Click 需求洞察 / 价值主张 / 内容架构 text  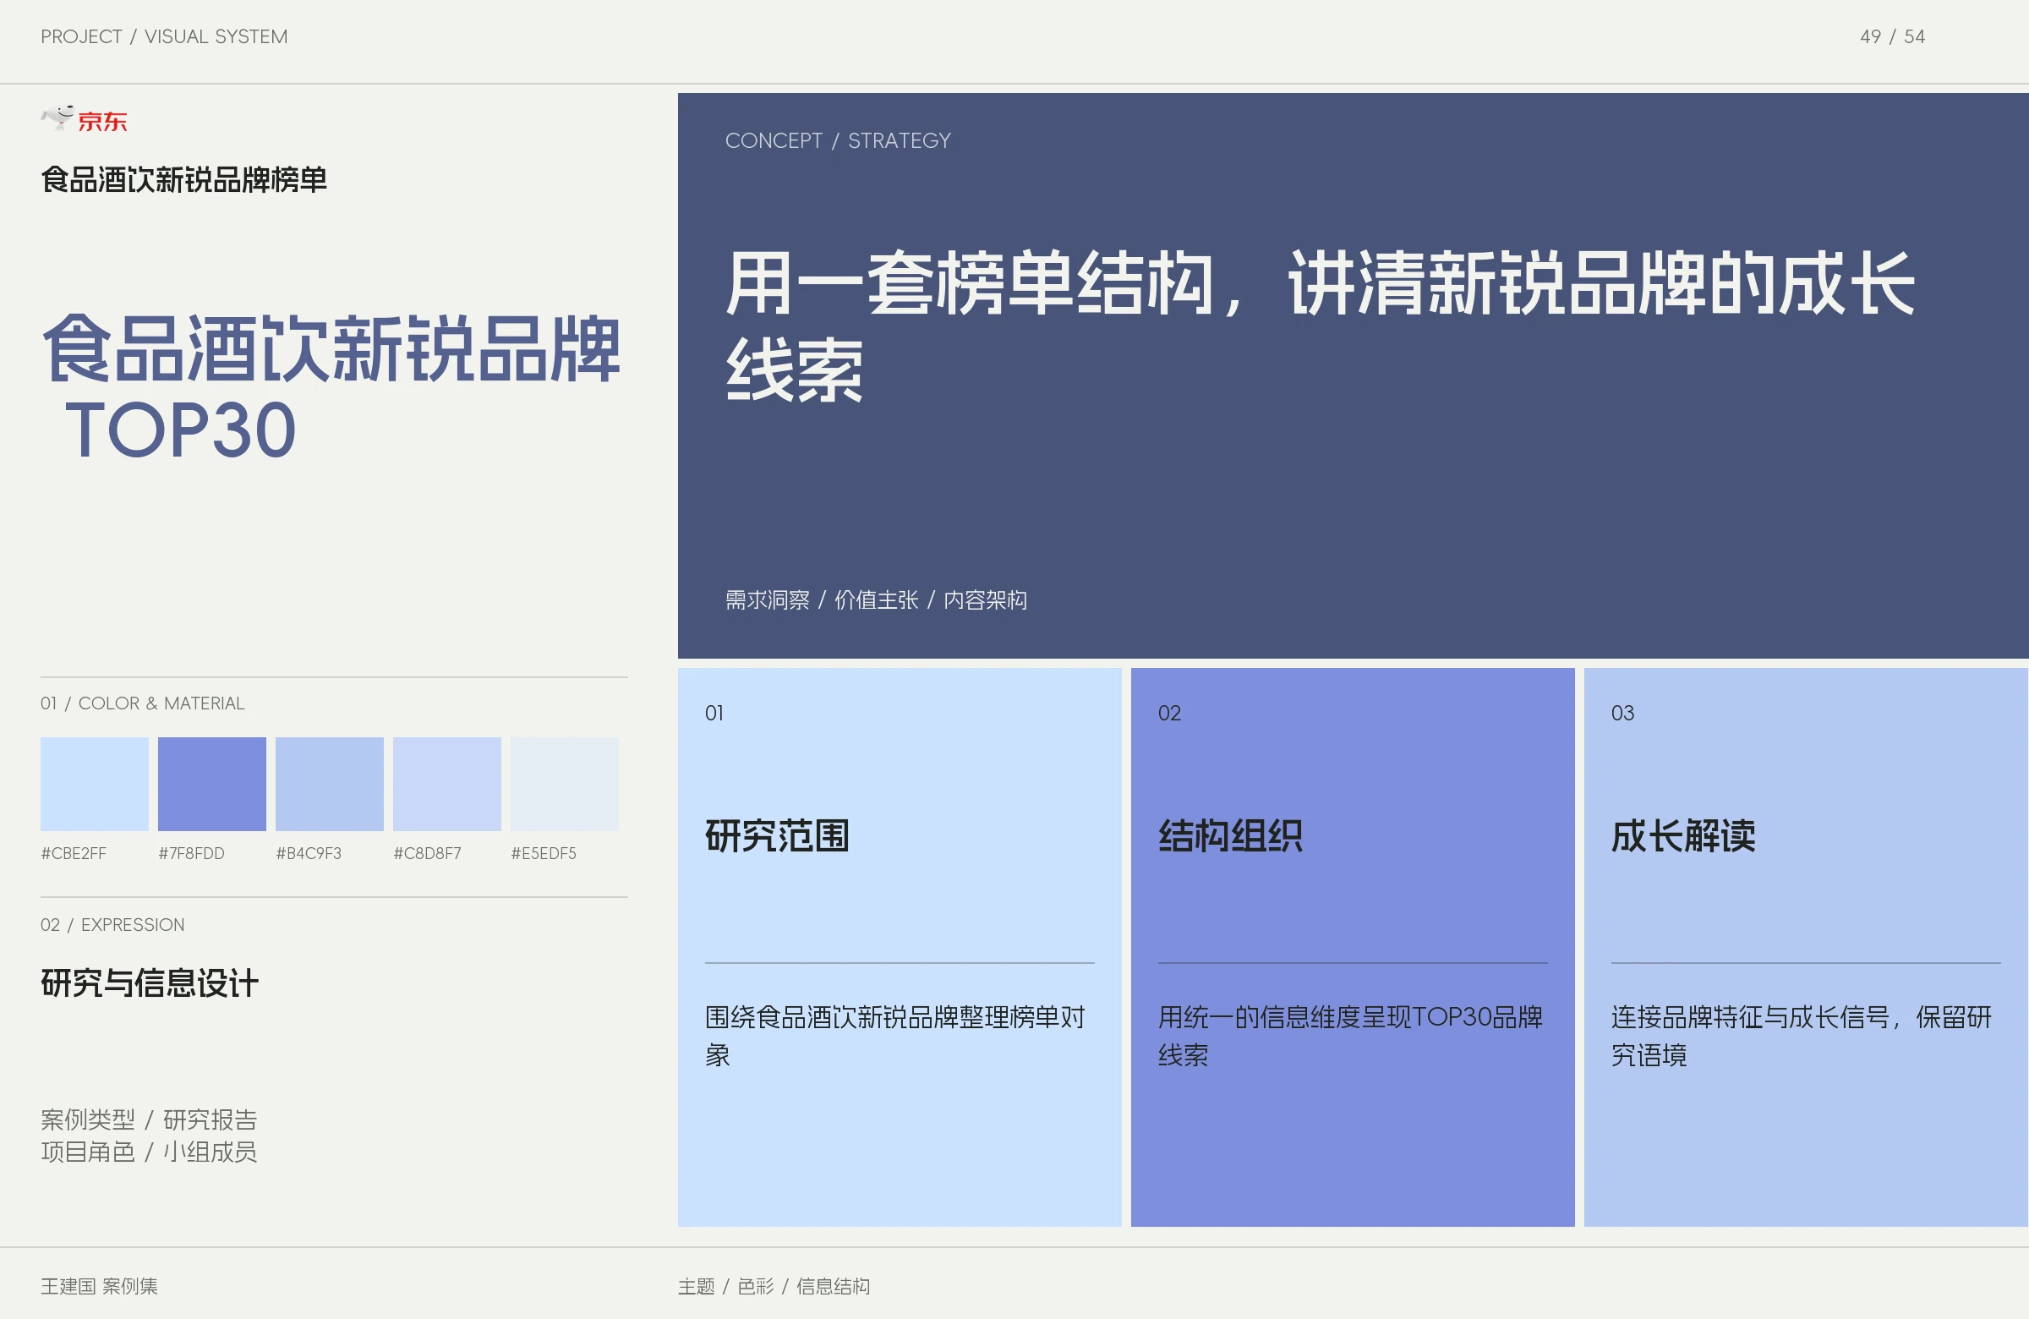click(x=877, y=600)
